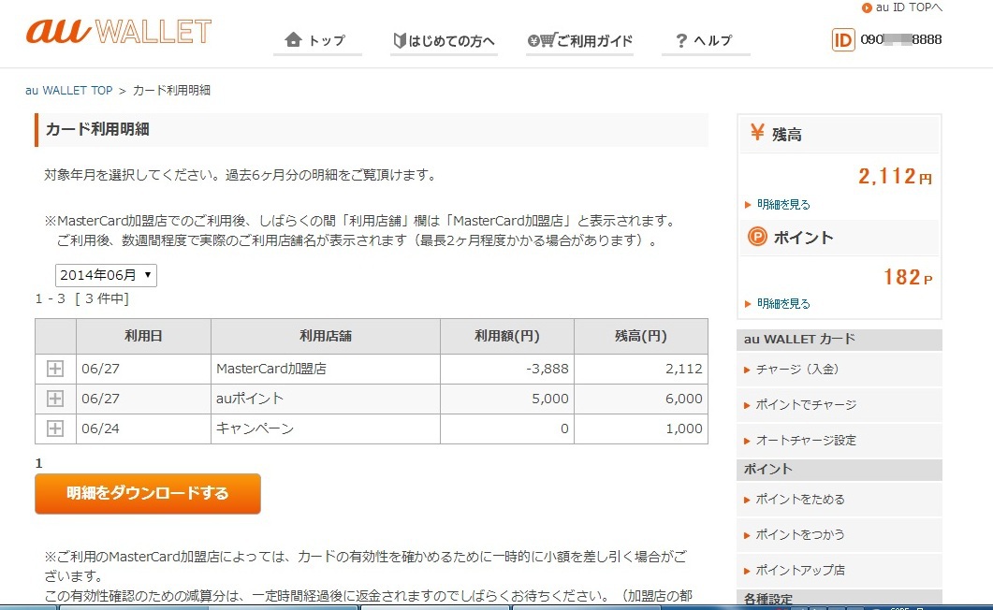This screenshot has height=610, width=993.
Task: Expand the 06/27 MasterCard加盟店 row
Action: click(x=55, y=369)
